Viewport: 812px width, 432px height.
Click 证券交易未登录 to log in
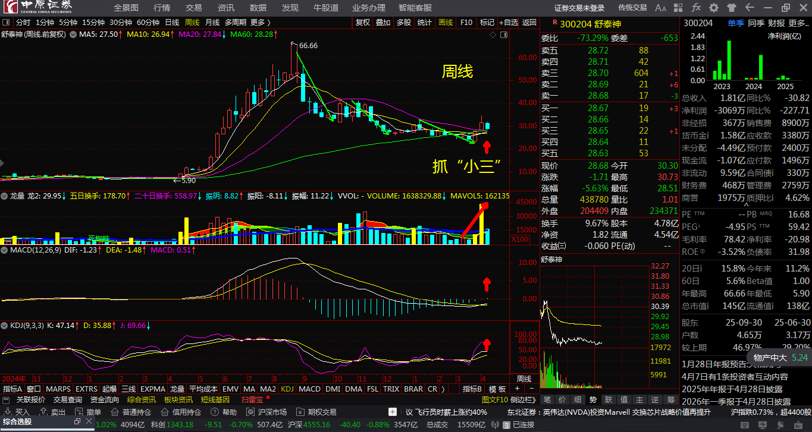coord(579,8)
